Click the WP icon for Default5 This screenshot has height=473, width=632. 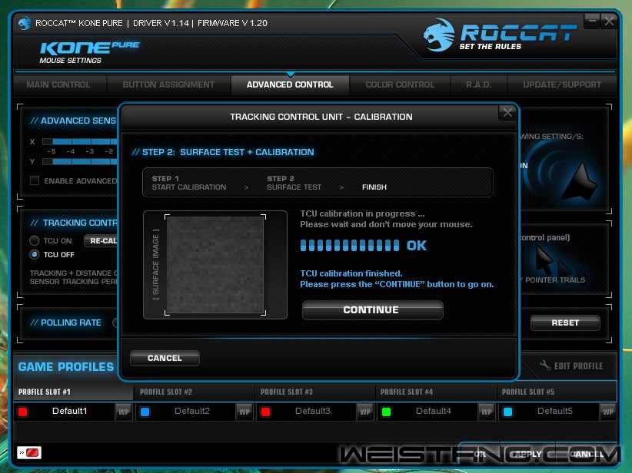tap(608, 412)
